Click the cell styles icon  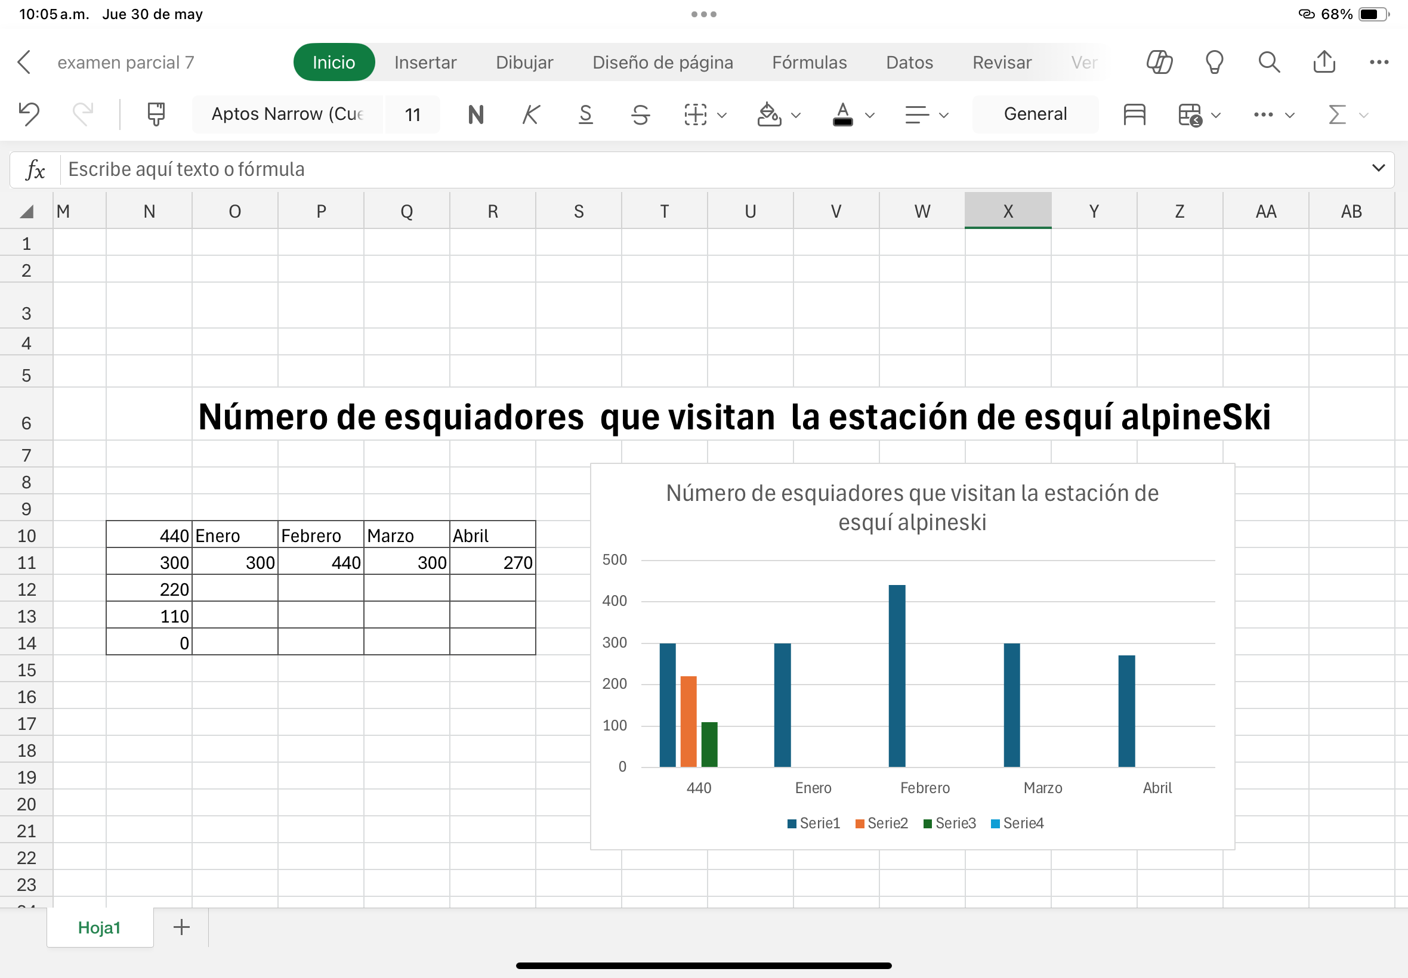click(1134, 114)
